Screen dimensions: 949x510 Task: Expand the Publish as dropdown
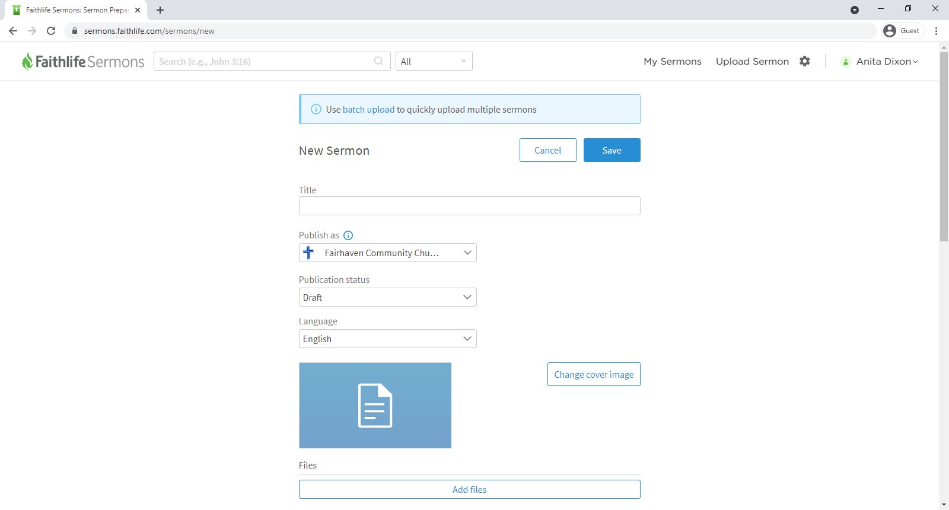(x=388, y=253)
